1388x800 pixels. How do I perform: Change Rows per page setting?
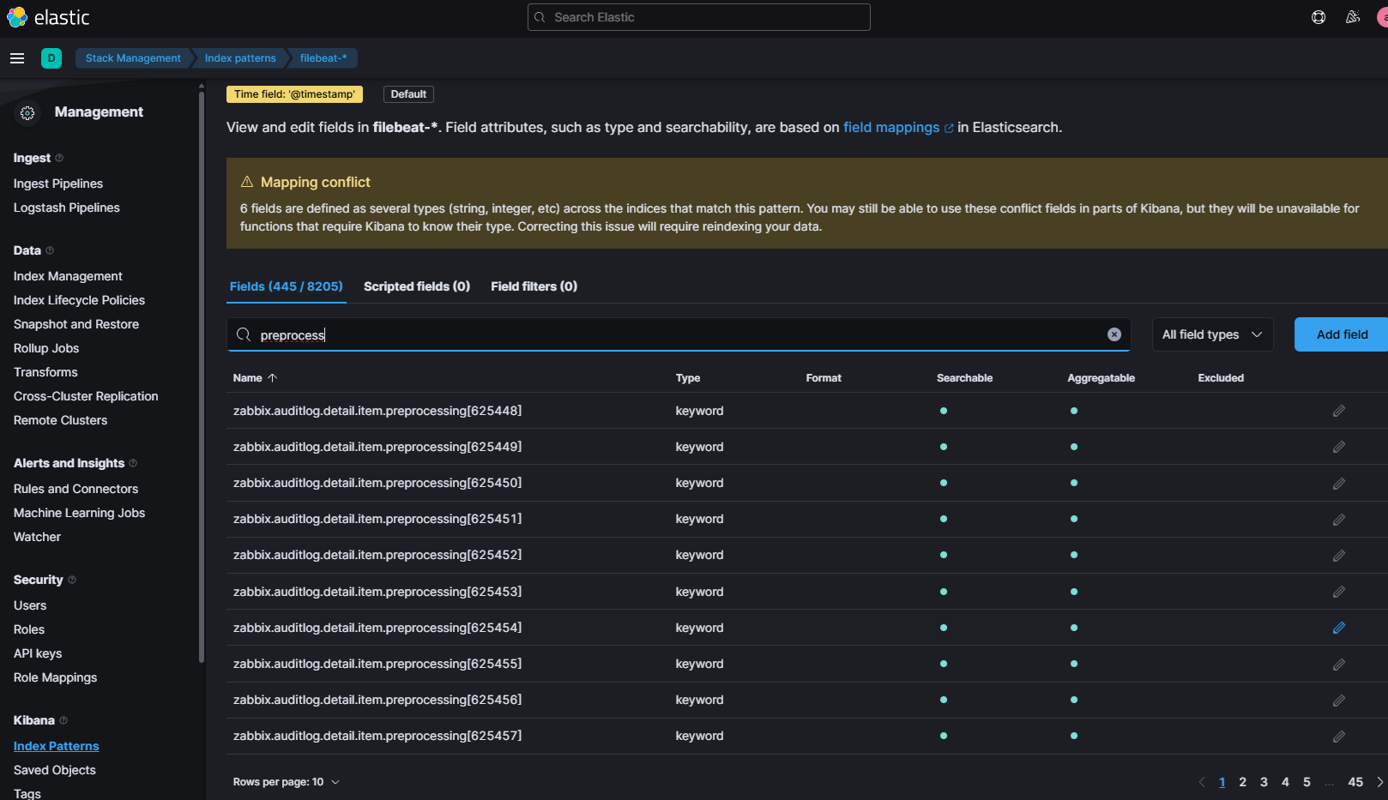(287, 782)
